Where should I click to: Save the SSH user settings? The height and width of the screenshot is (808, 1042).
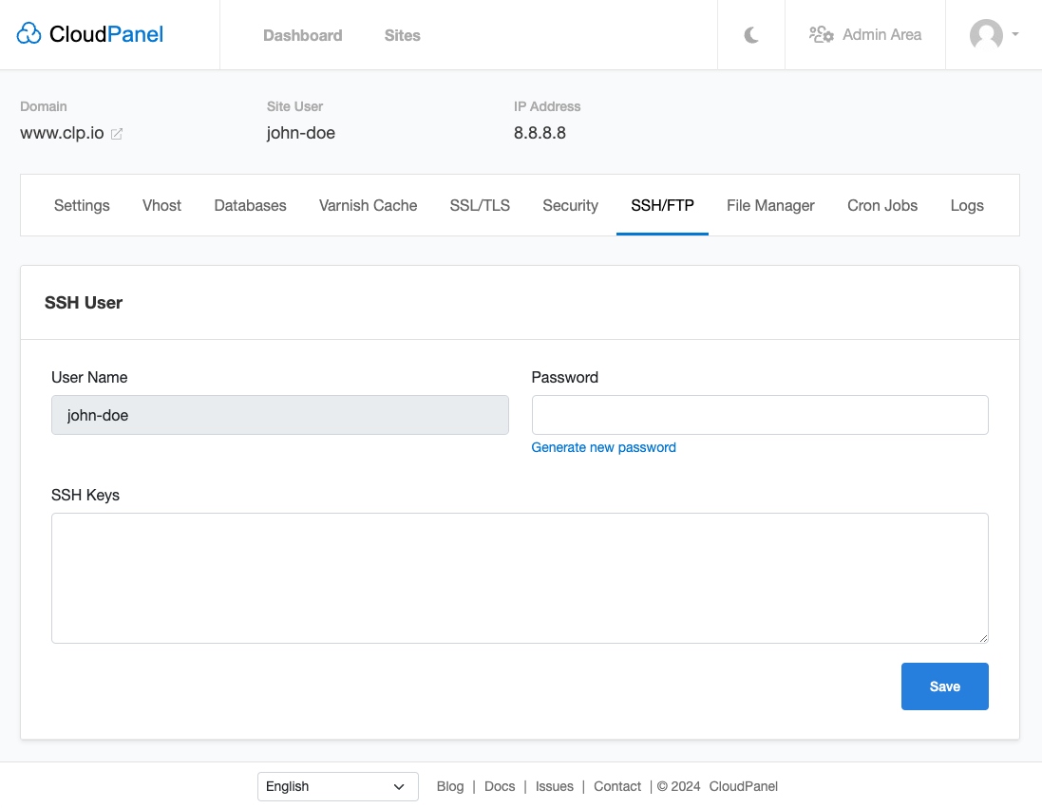(x=944, y=686)
